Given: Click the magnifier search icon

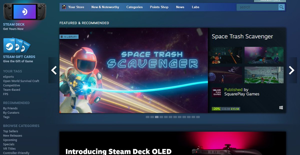Looking at the screenshot, I should [281, 7].
